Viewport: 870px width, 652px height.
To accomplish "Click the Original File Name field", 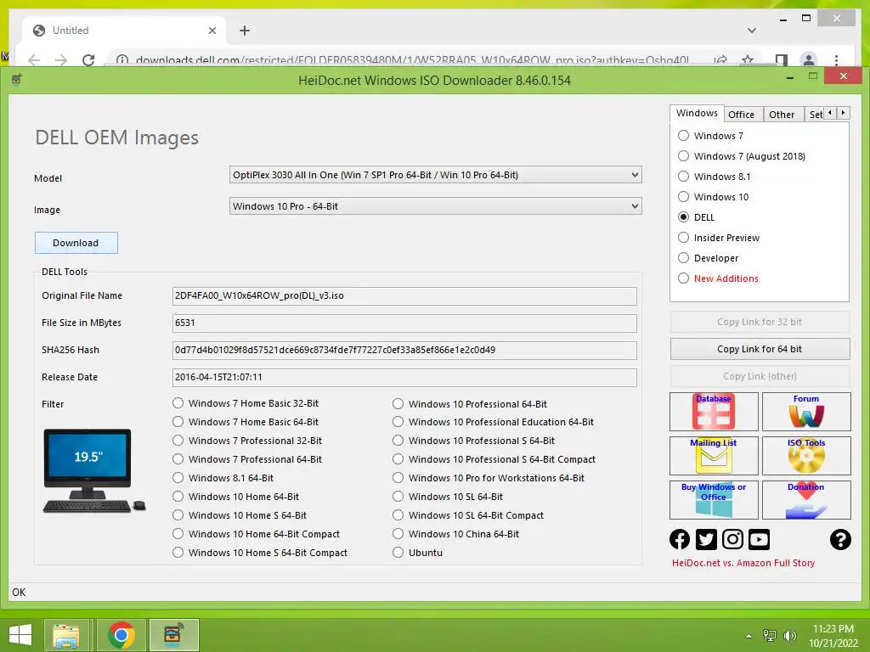I will [x=404, y=295].
